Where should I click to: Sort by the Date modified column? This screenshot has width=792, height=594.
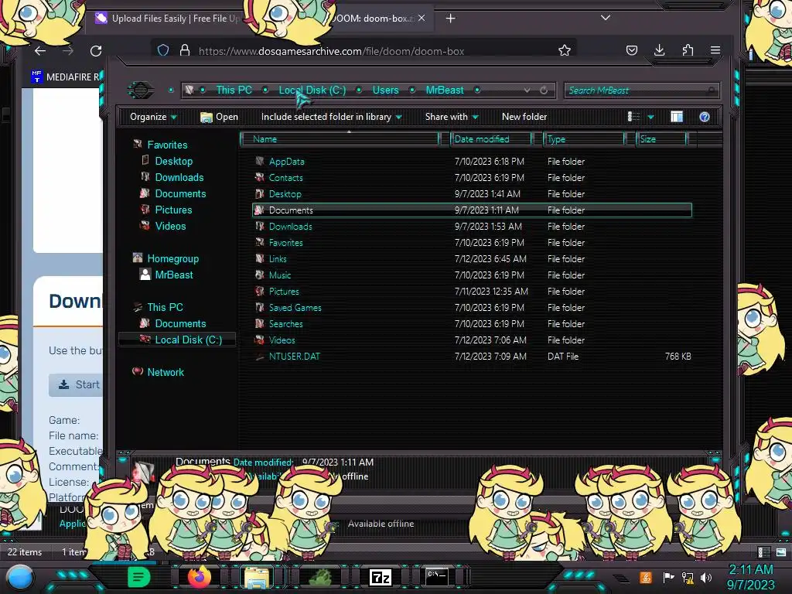point(491,139)
